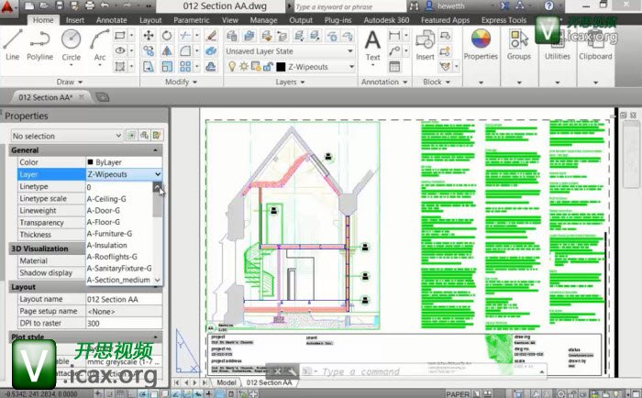Click the Move tool in Modify panel
This screenshot has height=398, width=642.
point(149,35)
